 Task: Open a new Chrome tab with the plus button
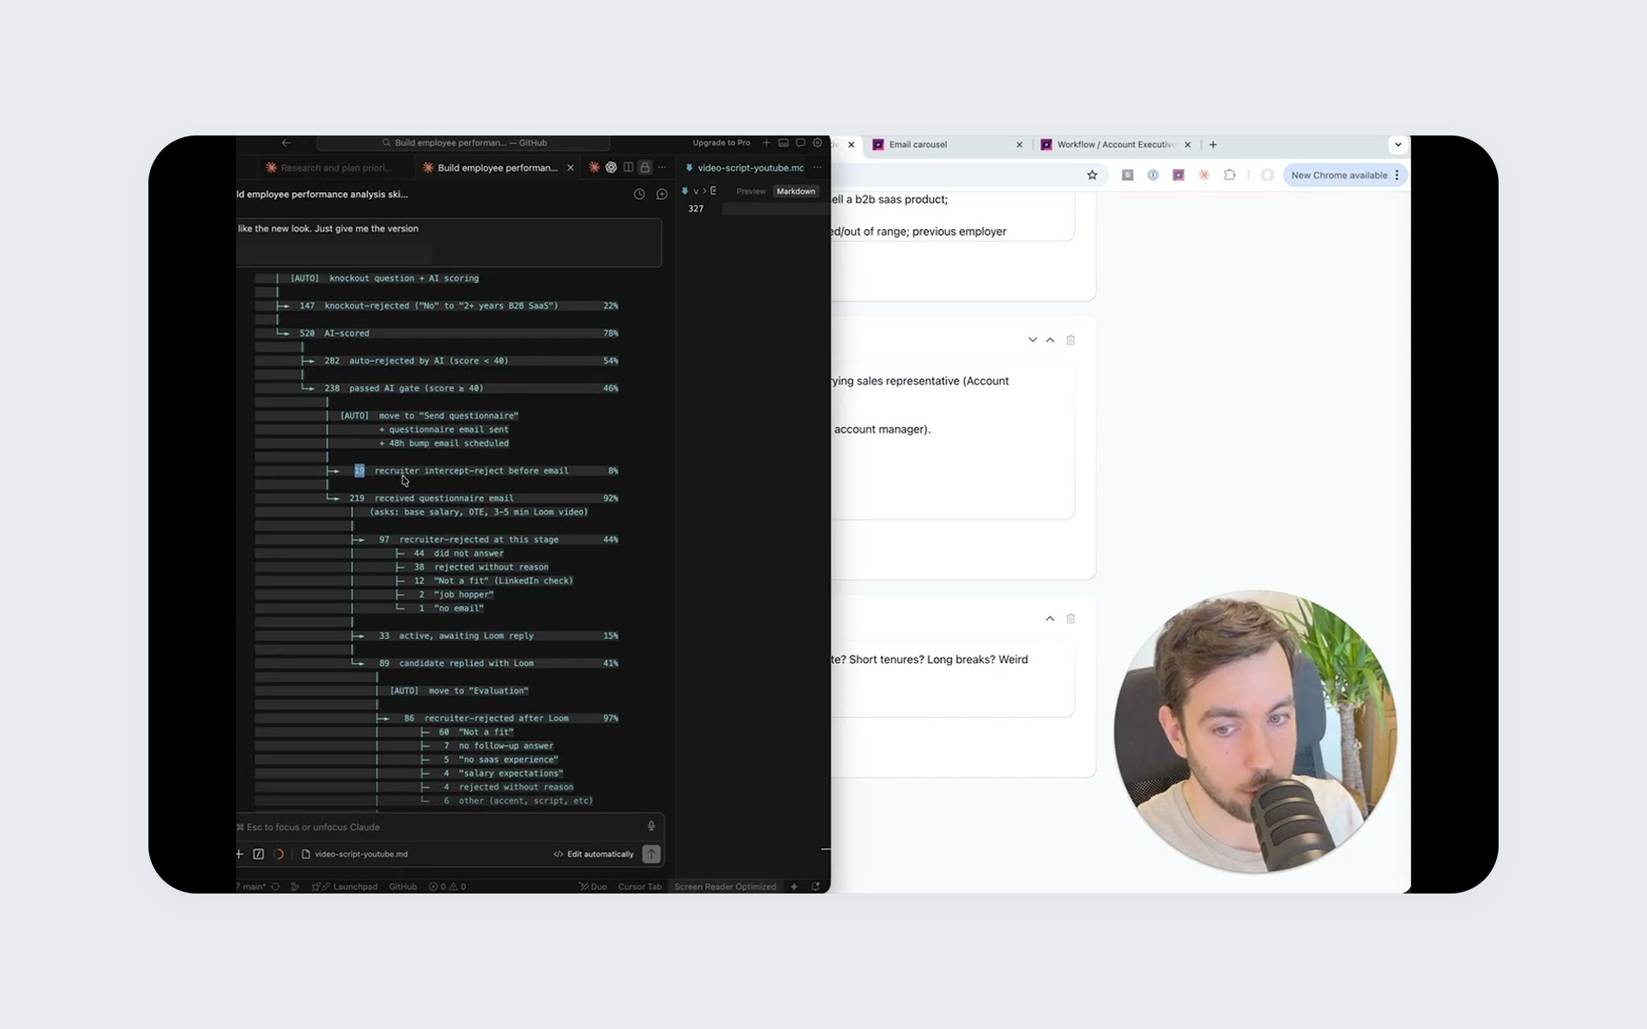click(1213, 145)
